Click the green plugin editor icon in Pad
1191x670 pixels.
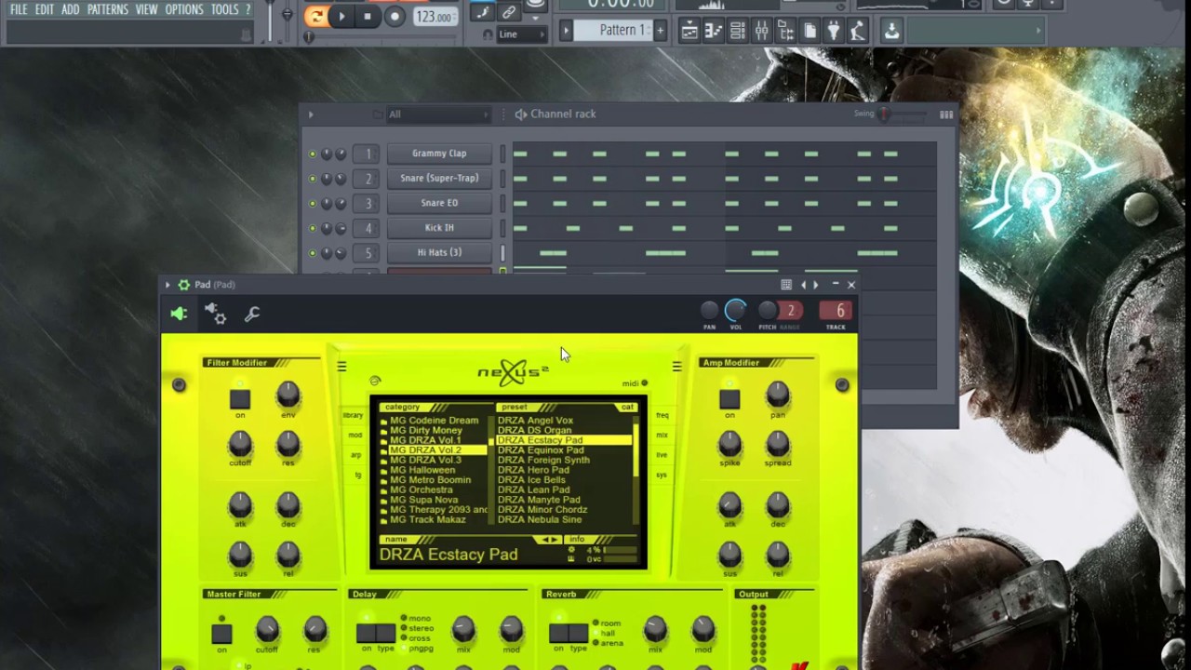[179, 315]
